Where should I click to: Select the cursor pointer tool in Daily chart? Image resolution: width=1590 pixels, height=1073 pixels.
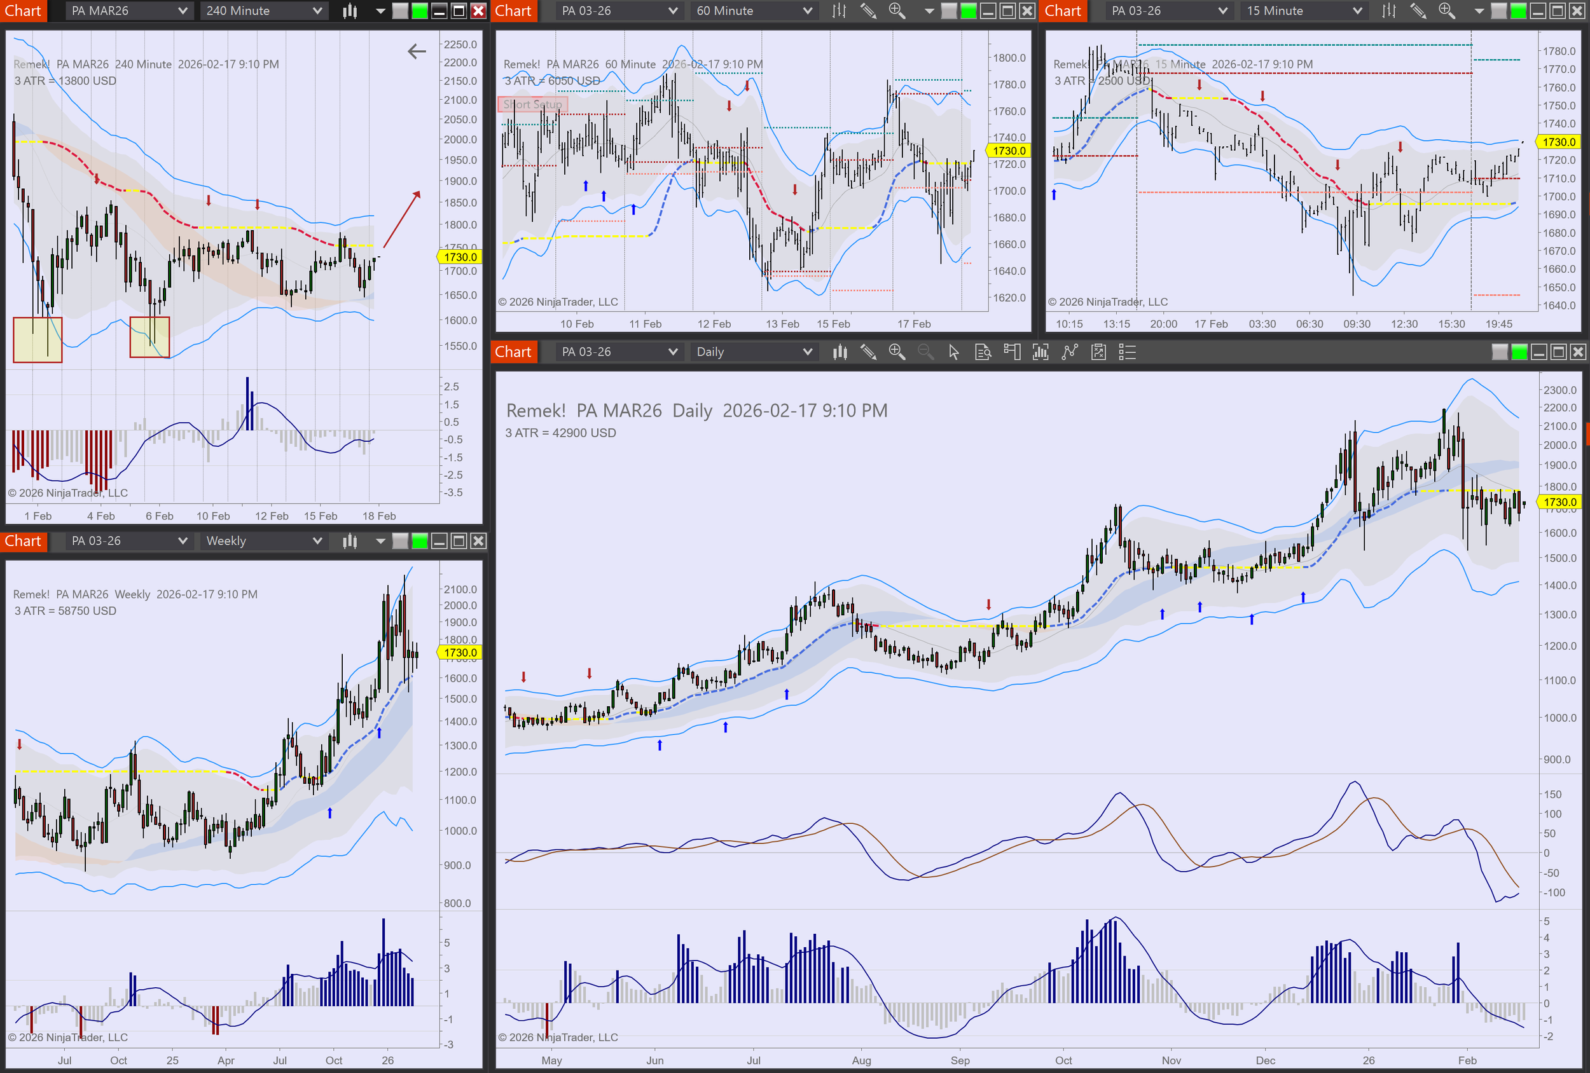(954, 352)
